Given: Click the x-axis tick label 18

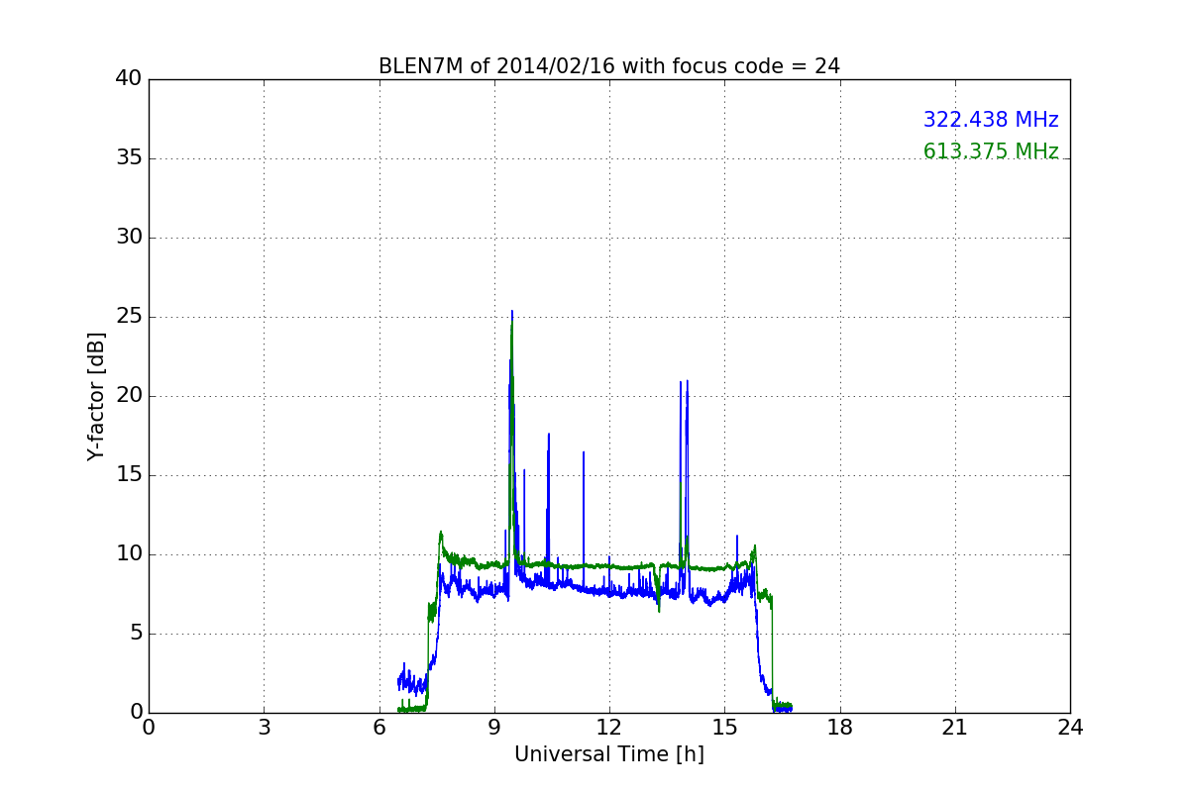Looking at the screenshot, I should [840, 728].
